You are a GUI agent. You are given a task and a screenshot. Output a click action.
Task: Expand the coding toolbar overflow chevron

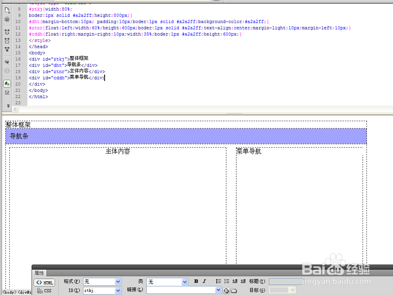coord(8,106)
